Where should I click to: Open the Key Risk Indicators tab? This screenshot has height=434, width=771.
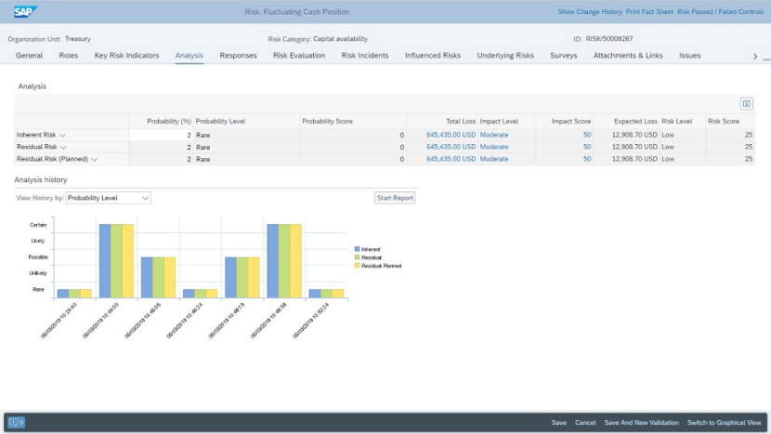(x=127, y=56)
